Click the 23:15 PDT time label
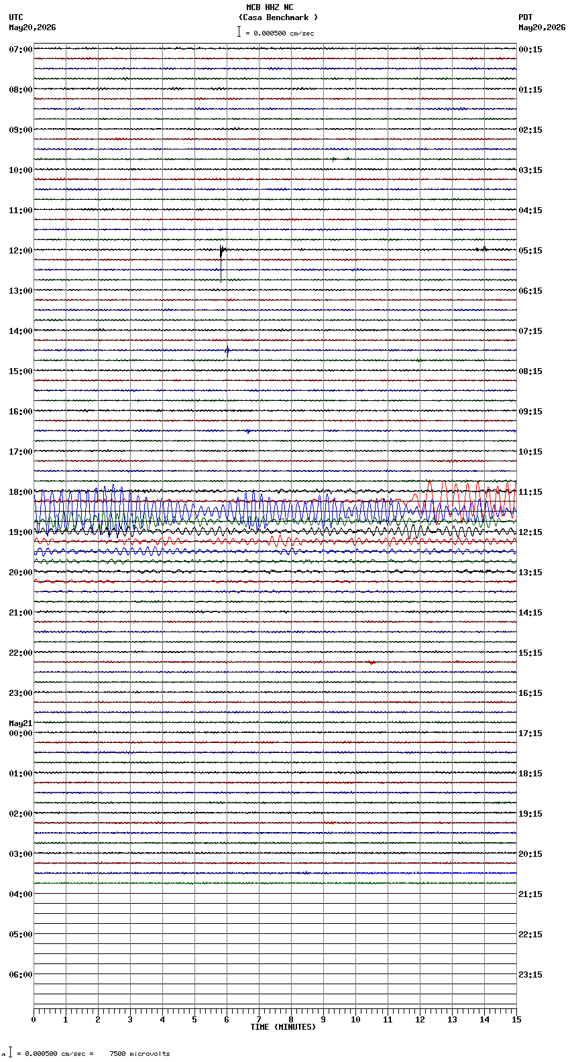Viewport: 570px width, 1062px height. pos(530,975)
